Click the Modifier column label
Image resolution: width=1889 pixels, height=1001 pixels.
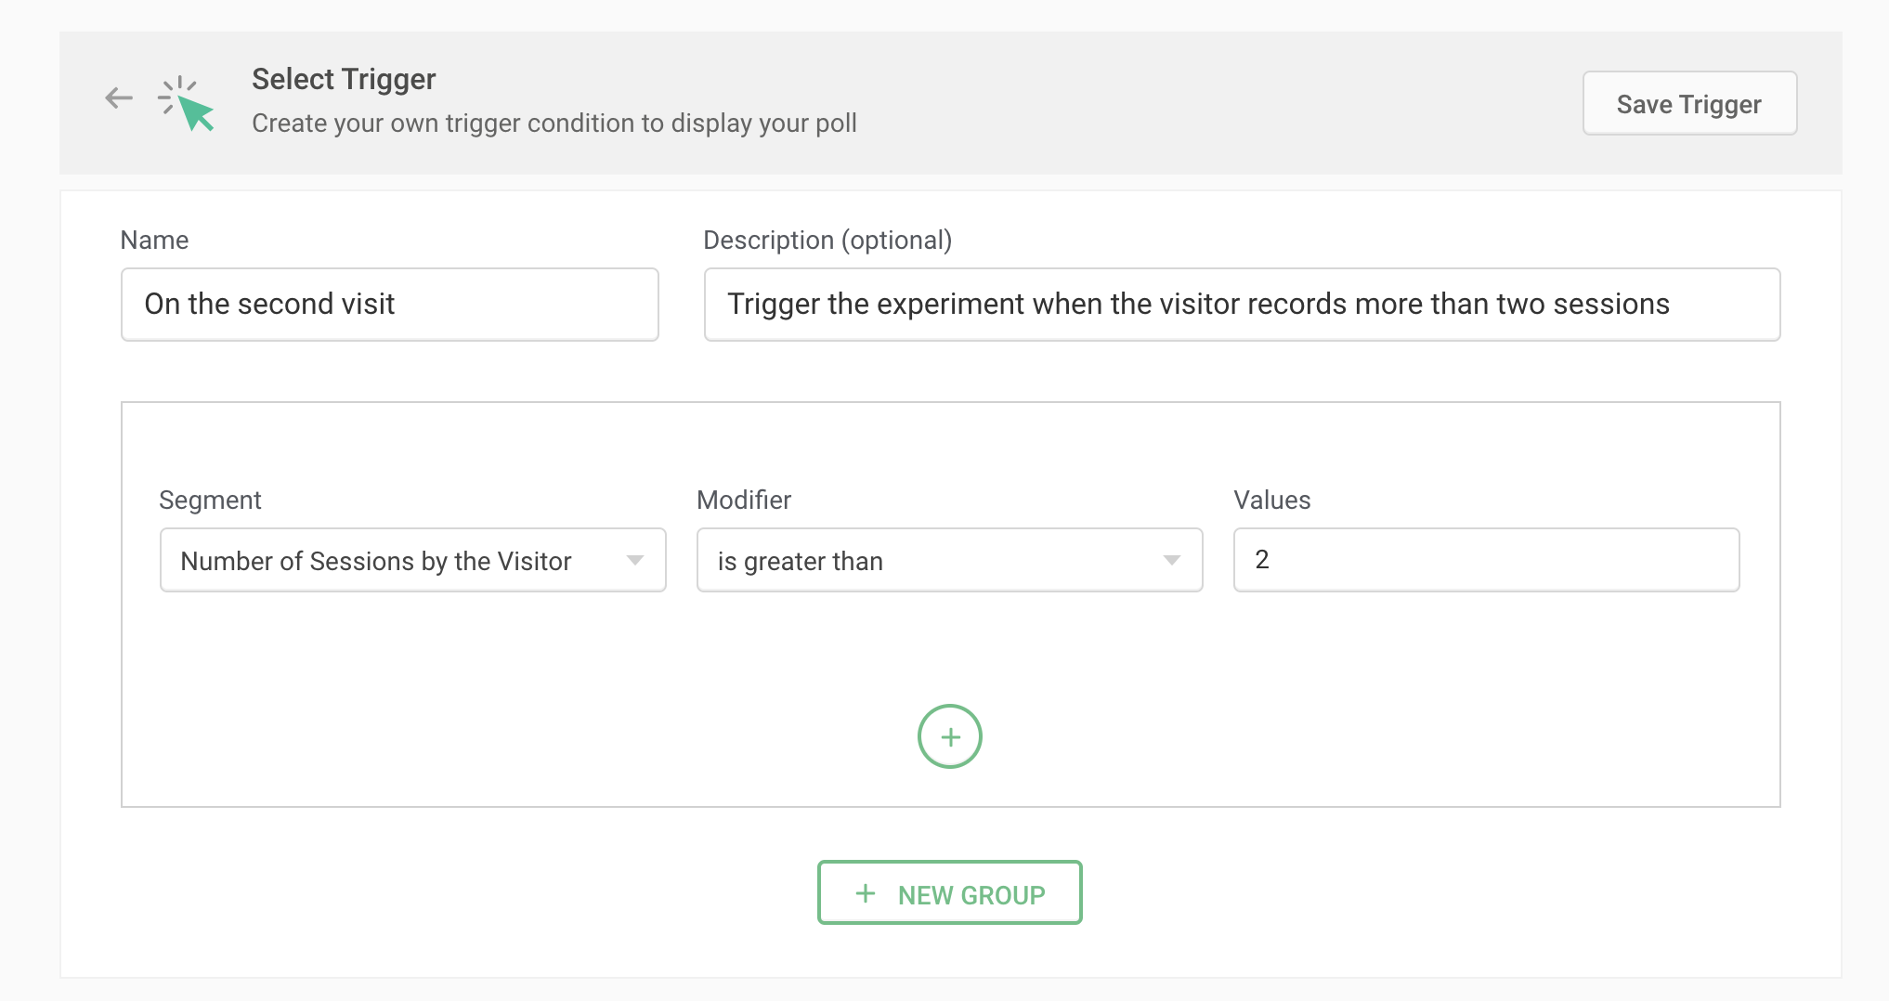(744, 500)
